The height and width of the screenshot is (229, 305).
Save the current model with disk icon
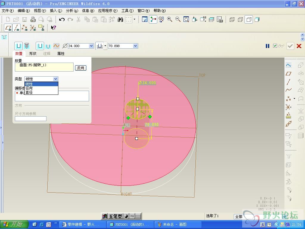(24, 19)
